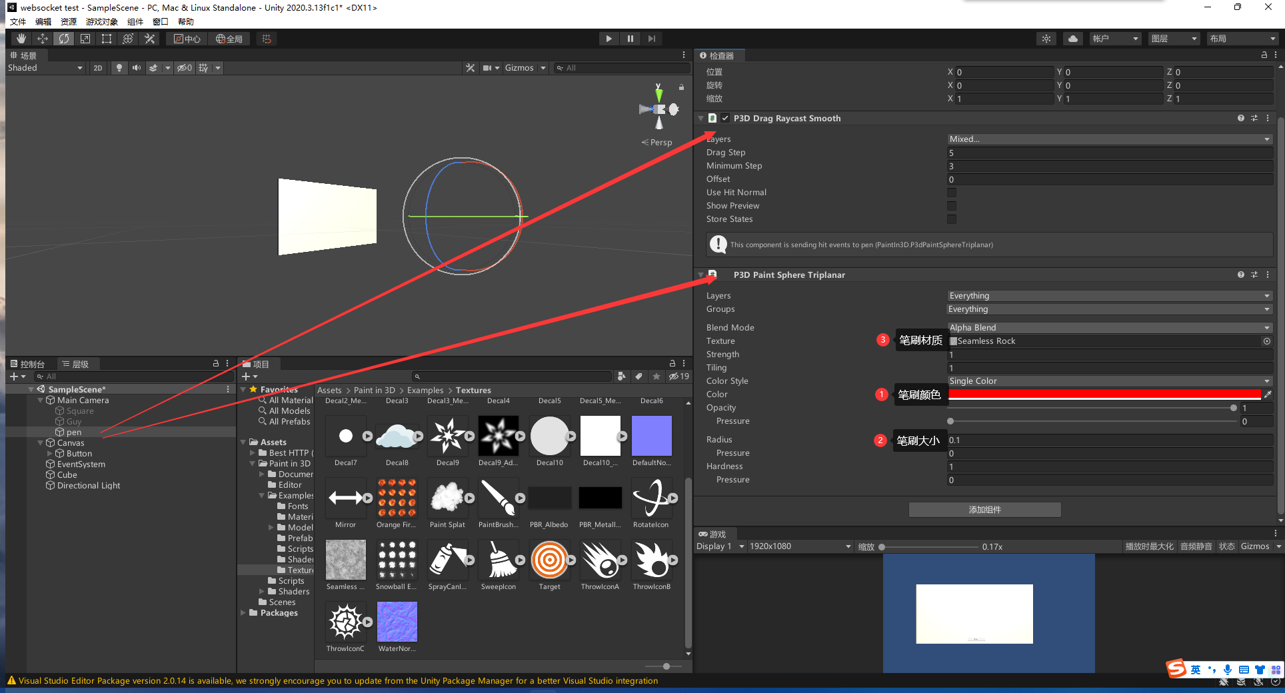
Task: Select the Rotate tool
Action: 64,38
